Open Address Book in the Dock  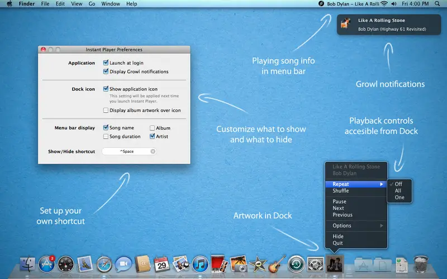[142, 264]
